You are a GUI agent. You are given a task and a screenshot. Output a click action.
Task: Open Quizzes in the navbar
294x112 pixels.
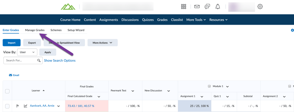[x=148, y=20]
